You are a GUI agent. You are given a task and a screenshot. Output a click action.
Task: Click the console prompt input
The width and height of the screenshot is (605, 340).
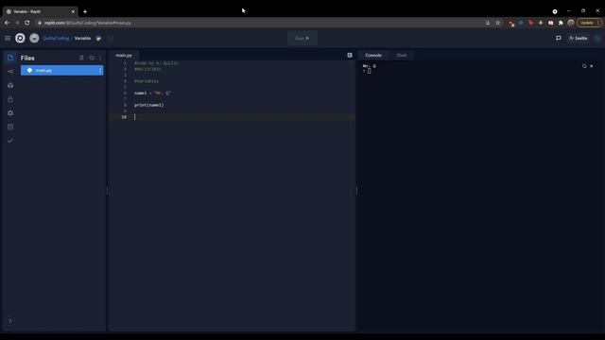pos(370,71)
